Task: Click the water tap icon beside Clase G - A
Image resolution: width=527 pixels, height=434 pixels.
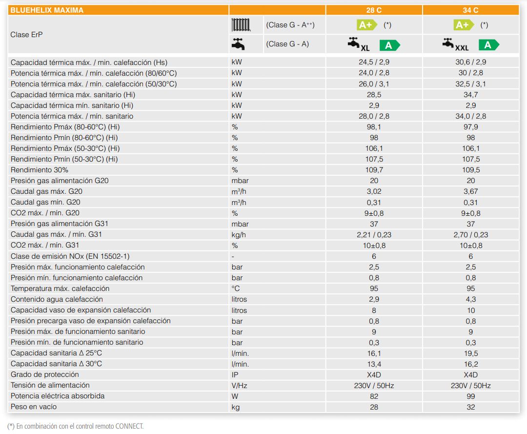Action: point(238,44)
